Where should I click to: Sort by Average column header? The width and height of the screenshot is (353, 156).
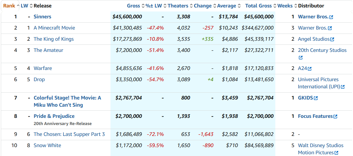coord(226,6)
